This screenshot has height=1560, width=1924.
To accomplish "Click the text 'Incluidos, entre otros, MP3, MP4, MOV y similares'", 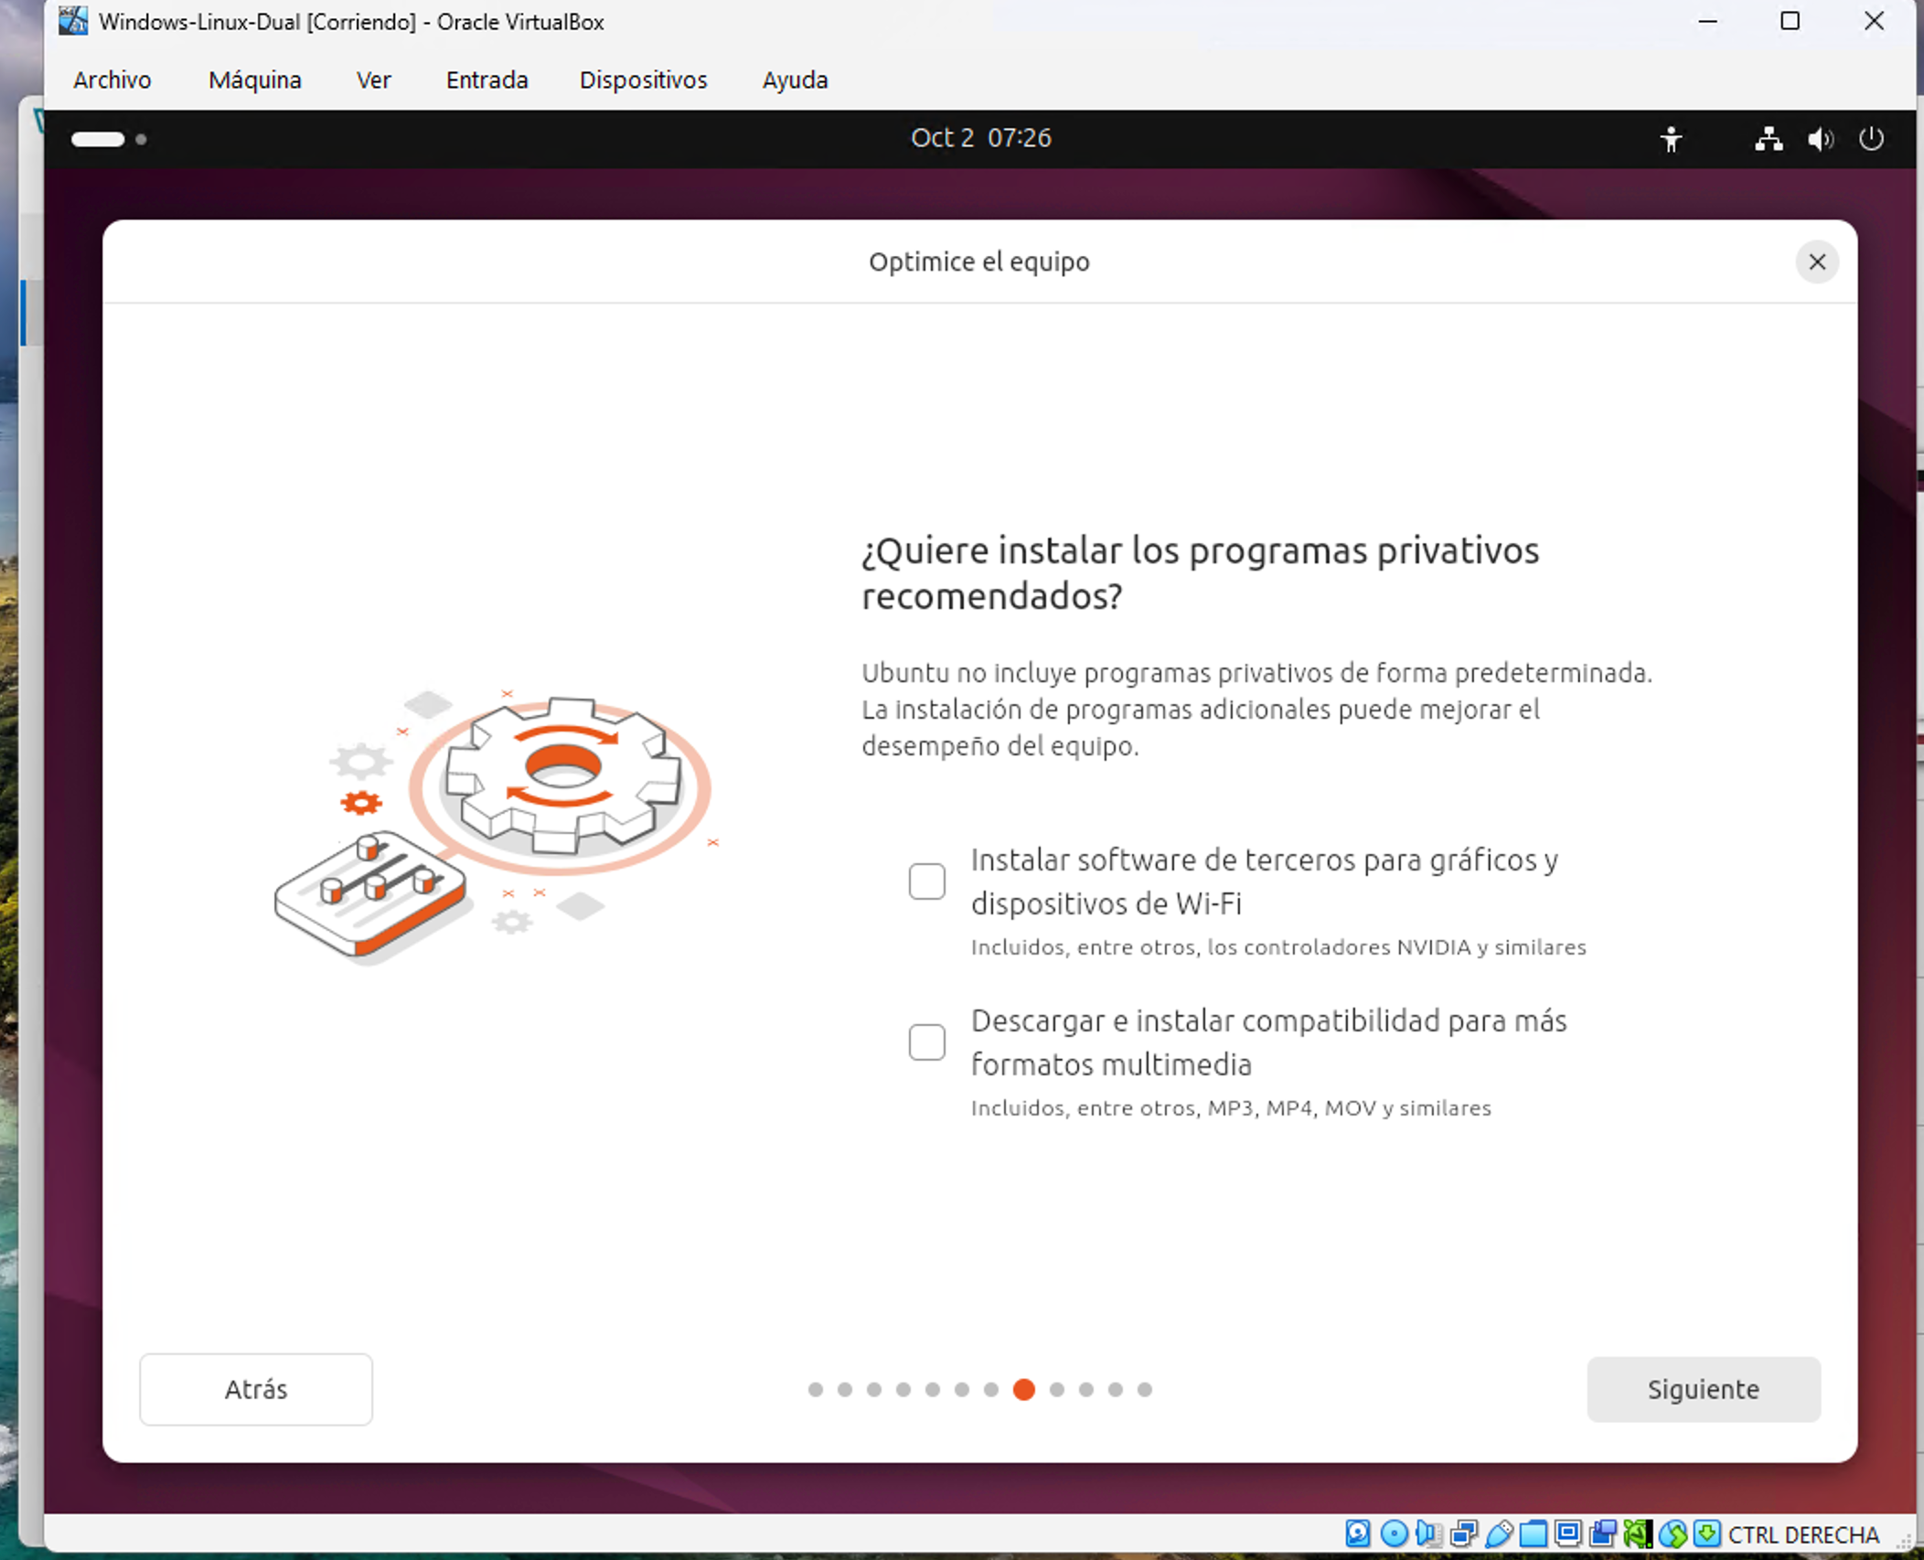I will click(x=1230, y=1108).
